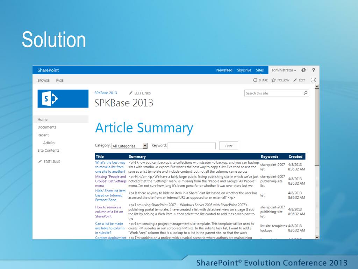Image resolution: width=358 pixels, height=269 pixels.
Task: Click the SharePoint brand text
Action: pos(48,70)
